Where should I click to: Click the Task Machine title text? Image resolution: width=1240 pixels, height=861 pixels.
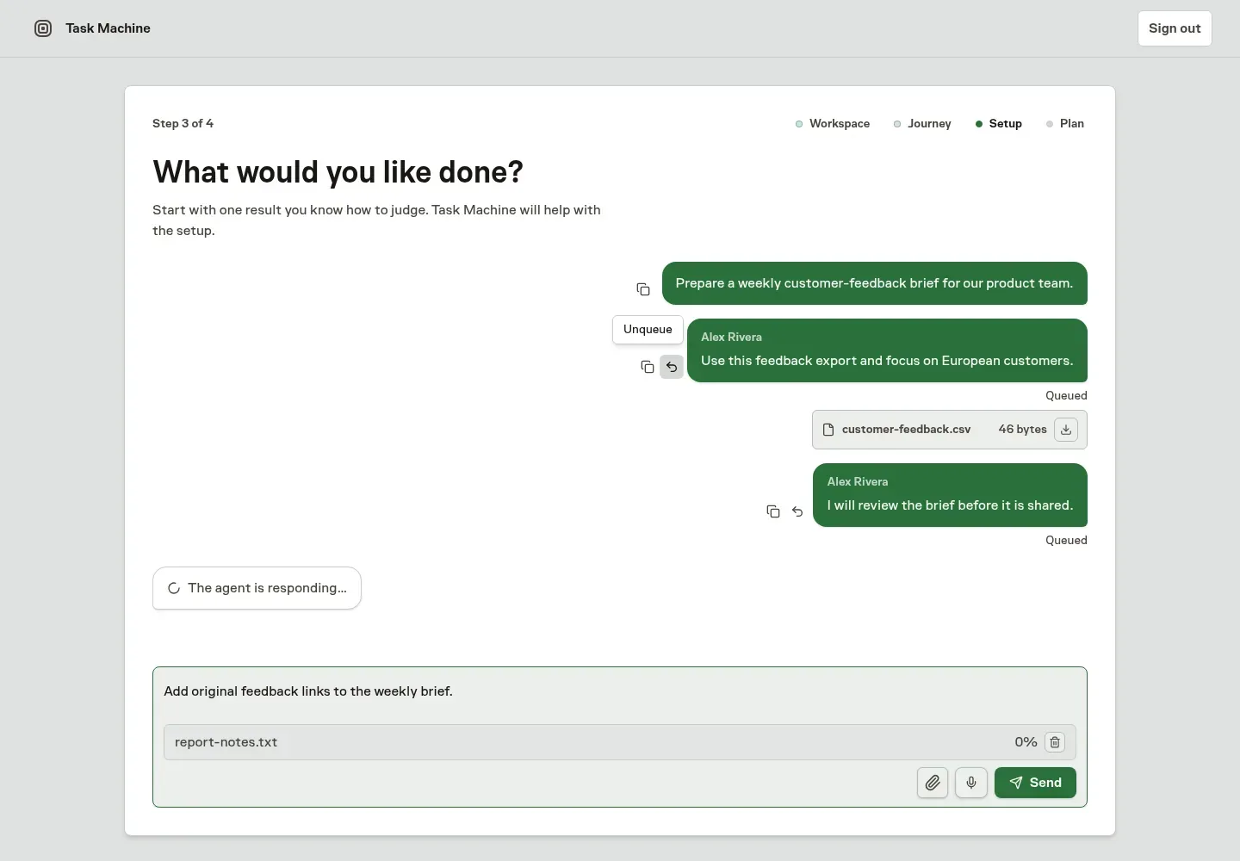(108, 28)
